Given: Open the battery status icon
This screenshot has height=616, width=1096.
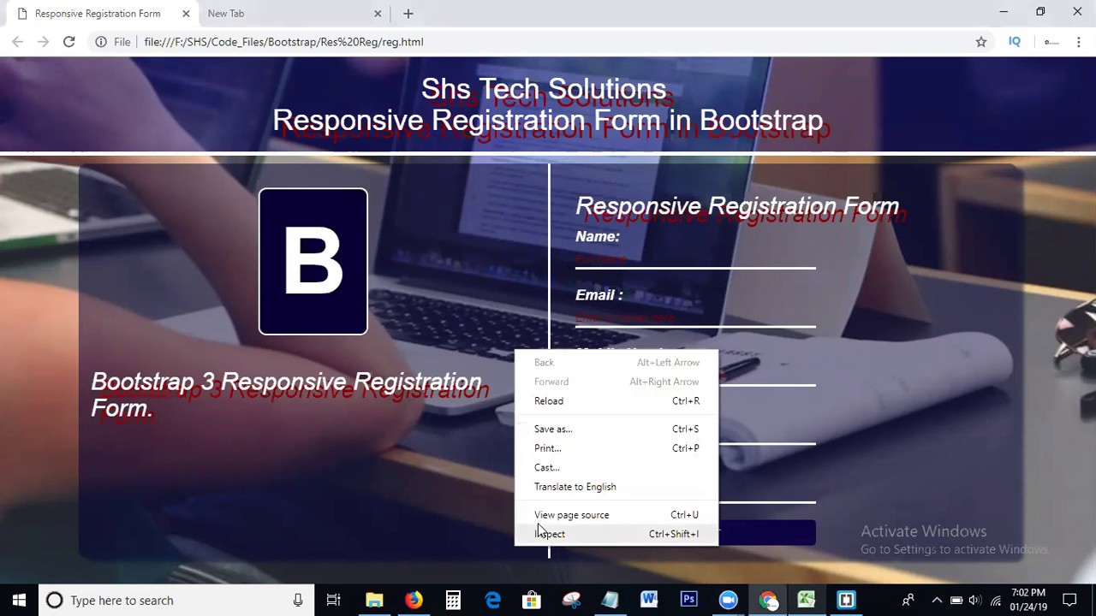Looking at the screenshot, I should click(x=956, y=600).
